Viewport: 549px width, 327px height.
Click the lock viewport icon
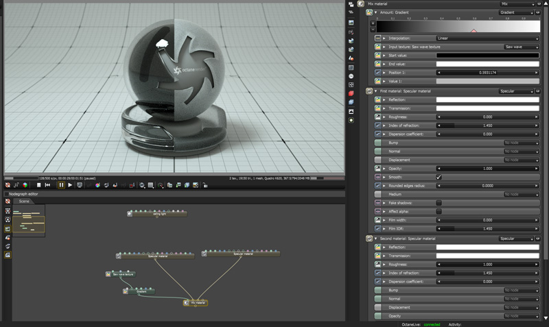tap(205, 185)
